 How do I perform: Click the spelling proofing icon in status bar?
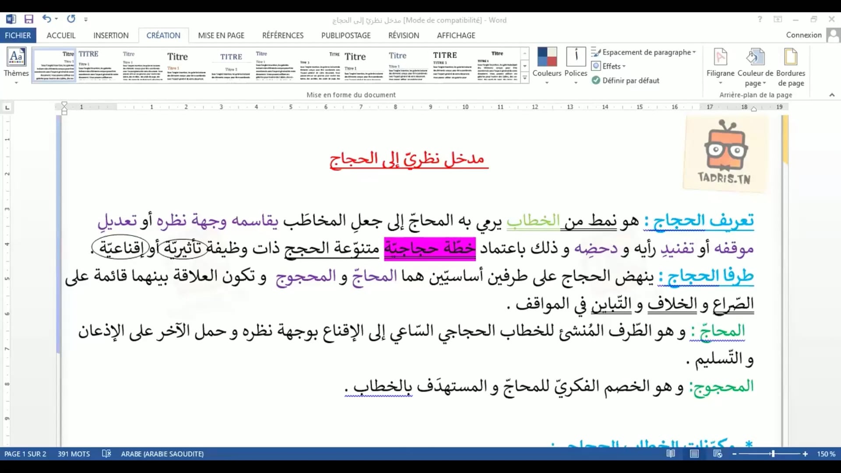[x=106, y=454]
